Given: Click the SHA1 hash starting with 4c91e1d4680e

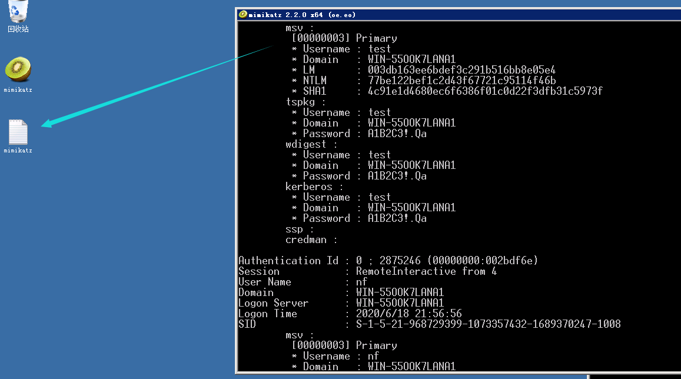Looking at the screenshot, I should [484, 91].
